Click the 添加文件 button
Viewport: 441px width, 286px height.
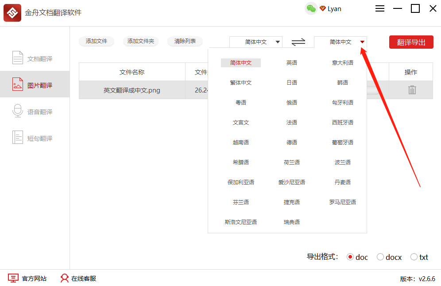tap(97, 41)
